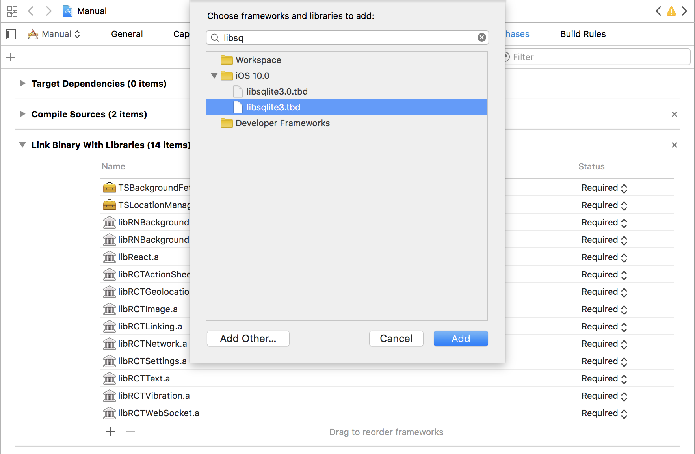Switch to the Build Phases tab
This screenshot has width=695, height=454.
[517, 34]
